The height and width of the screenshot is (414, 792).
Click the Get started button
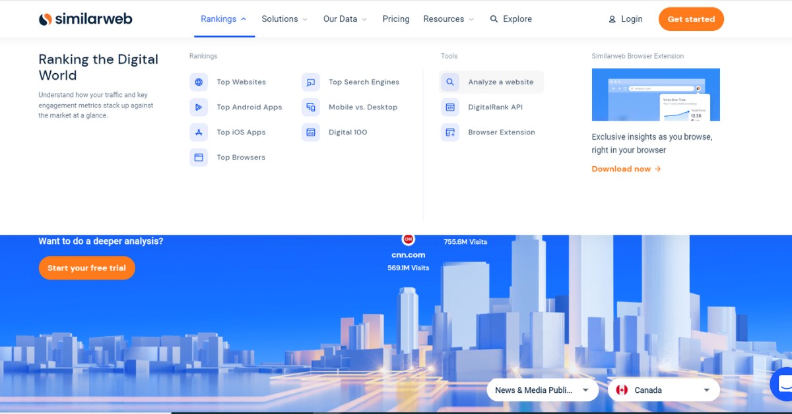click(691, 19)
